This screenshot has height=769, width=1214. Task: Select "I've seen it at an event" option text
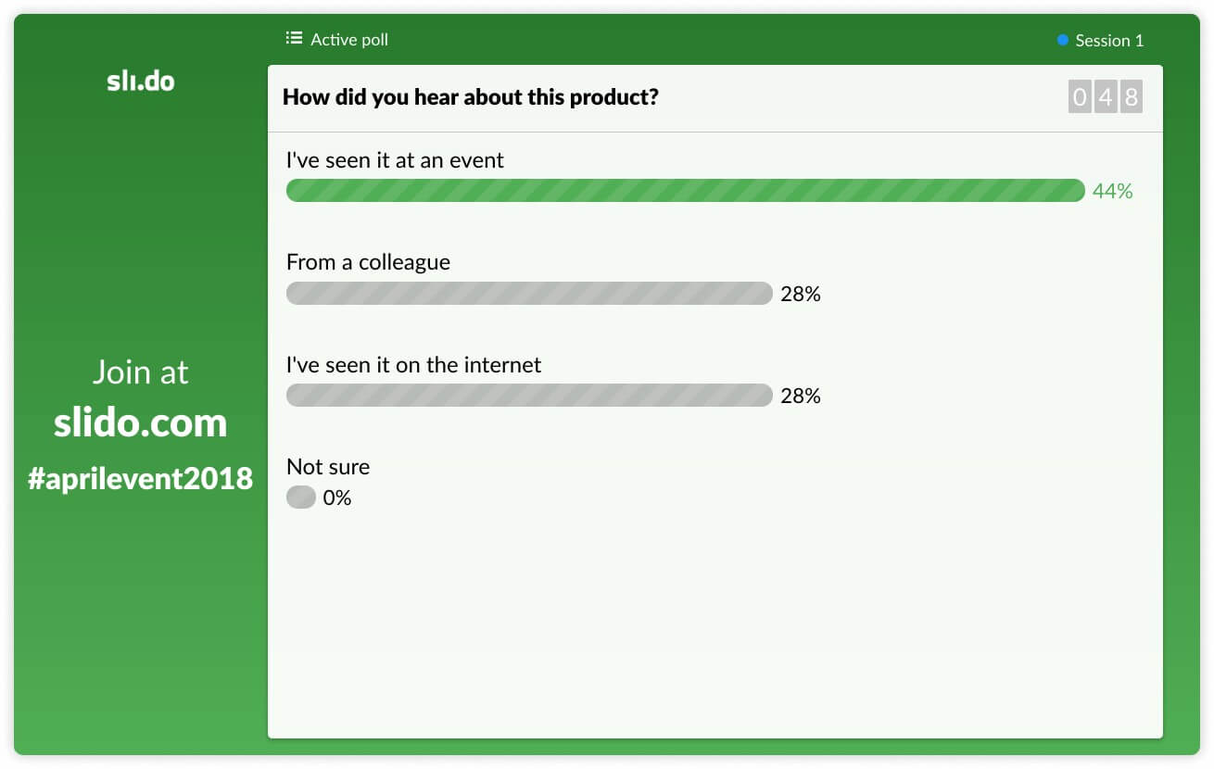pyautogui.click(x=395, y=160)
